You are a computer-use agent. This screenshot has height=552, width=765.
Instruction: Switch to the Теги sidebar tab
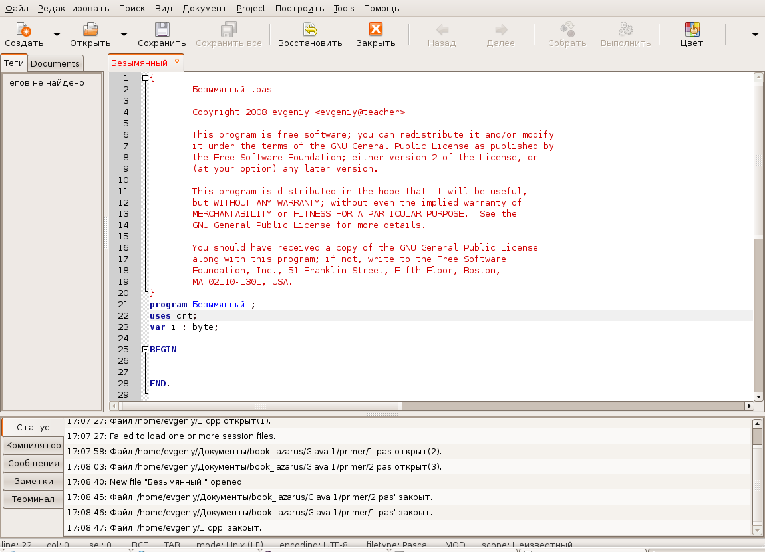tap(14, 63)
